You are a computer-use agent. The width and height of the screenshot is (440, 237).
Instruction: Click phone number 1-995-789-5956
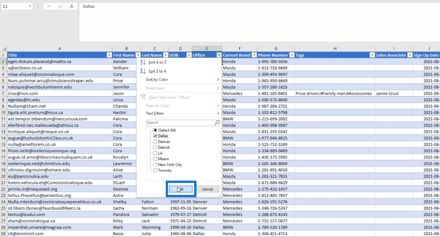(x=276, y=61)
